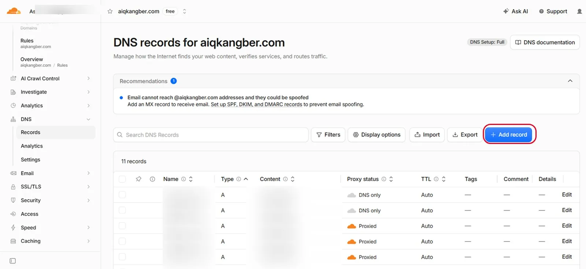The width and height of the screenshot is (586, 269).
Task: Click the AI Crawl Control sidebar icon
Action: coord(13,79)
